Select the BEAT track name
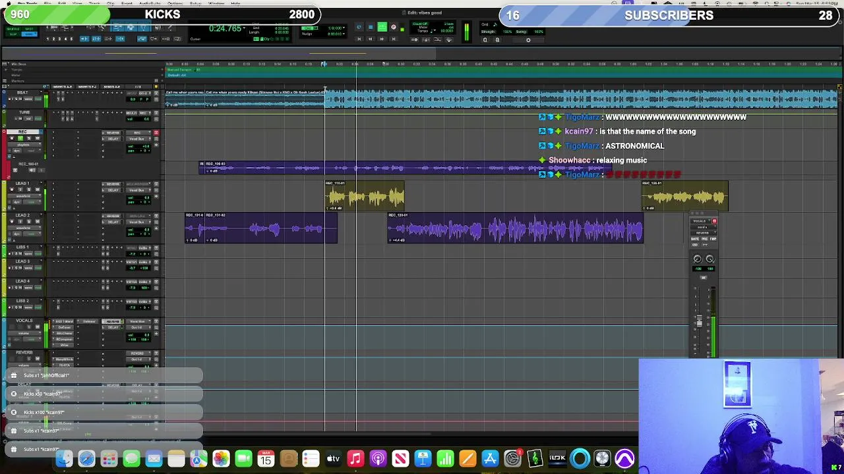The image size is (844, 474). [22, 92]
